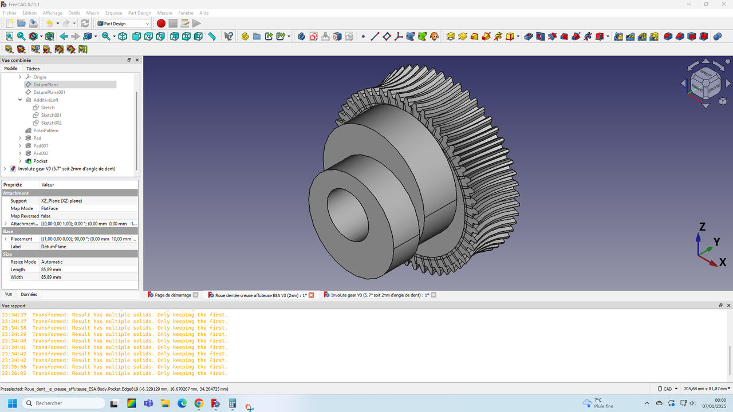Create a datum line
Viewport: 733px width, 412px height.
tap(375, 37)
